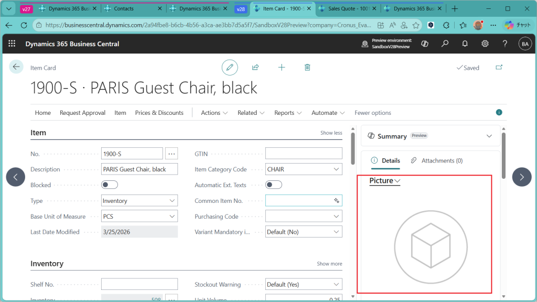Image resolution: width=537 pixels, height=302 pixels.
Task: Click the pencil edit icon
Action: pos(229,68)
